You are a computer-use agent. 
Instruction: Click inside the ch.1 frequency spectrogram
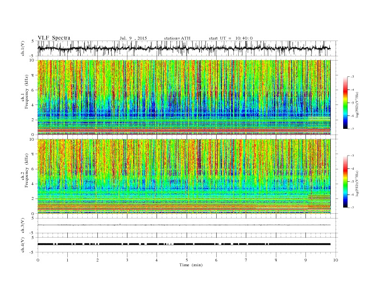click(184, 97)
